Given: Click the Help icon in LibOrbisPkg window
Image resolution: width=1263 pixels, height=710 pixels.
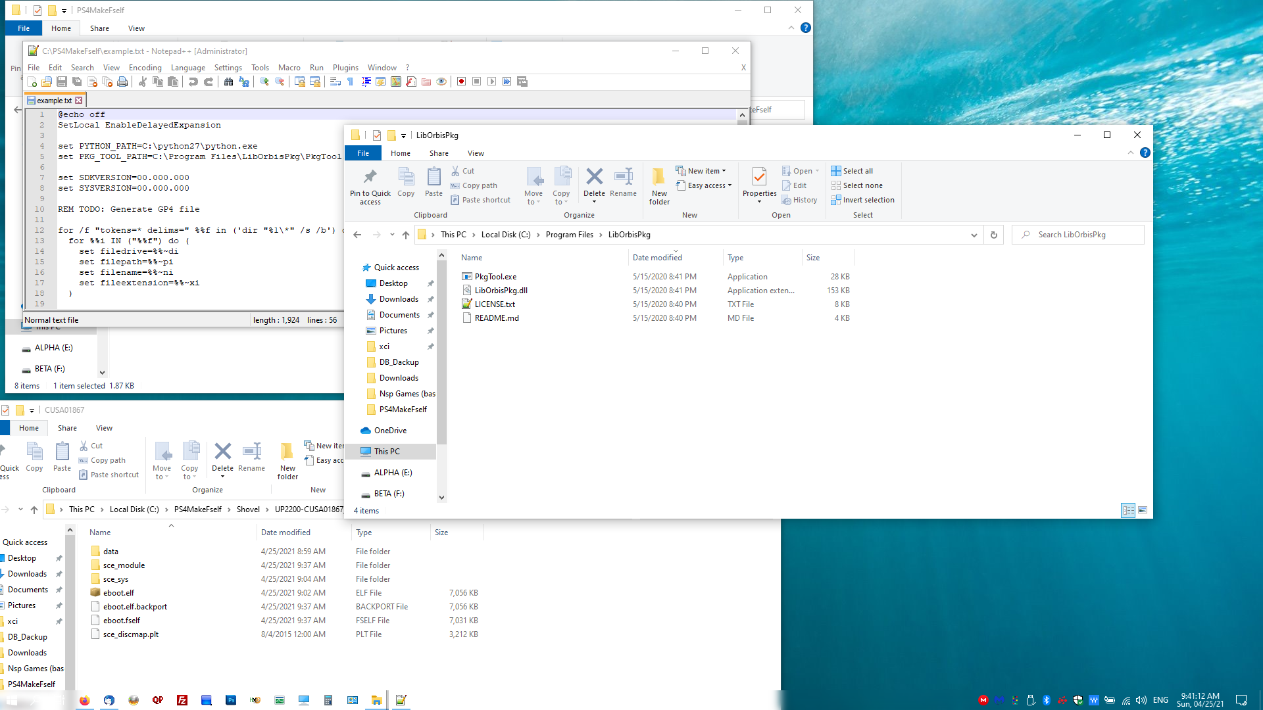Looking at the screenshot, I should 1145,153.
